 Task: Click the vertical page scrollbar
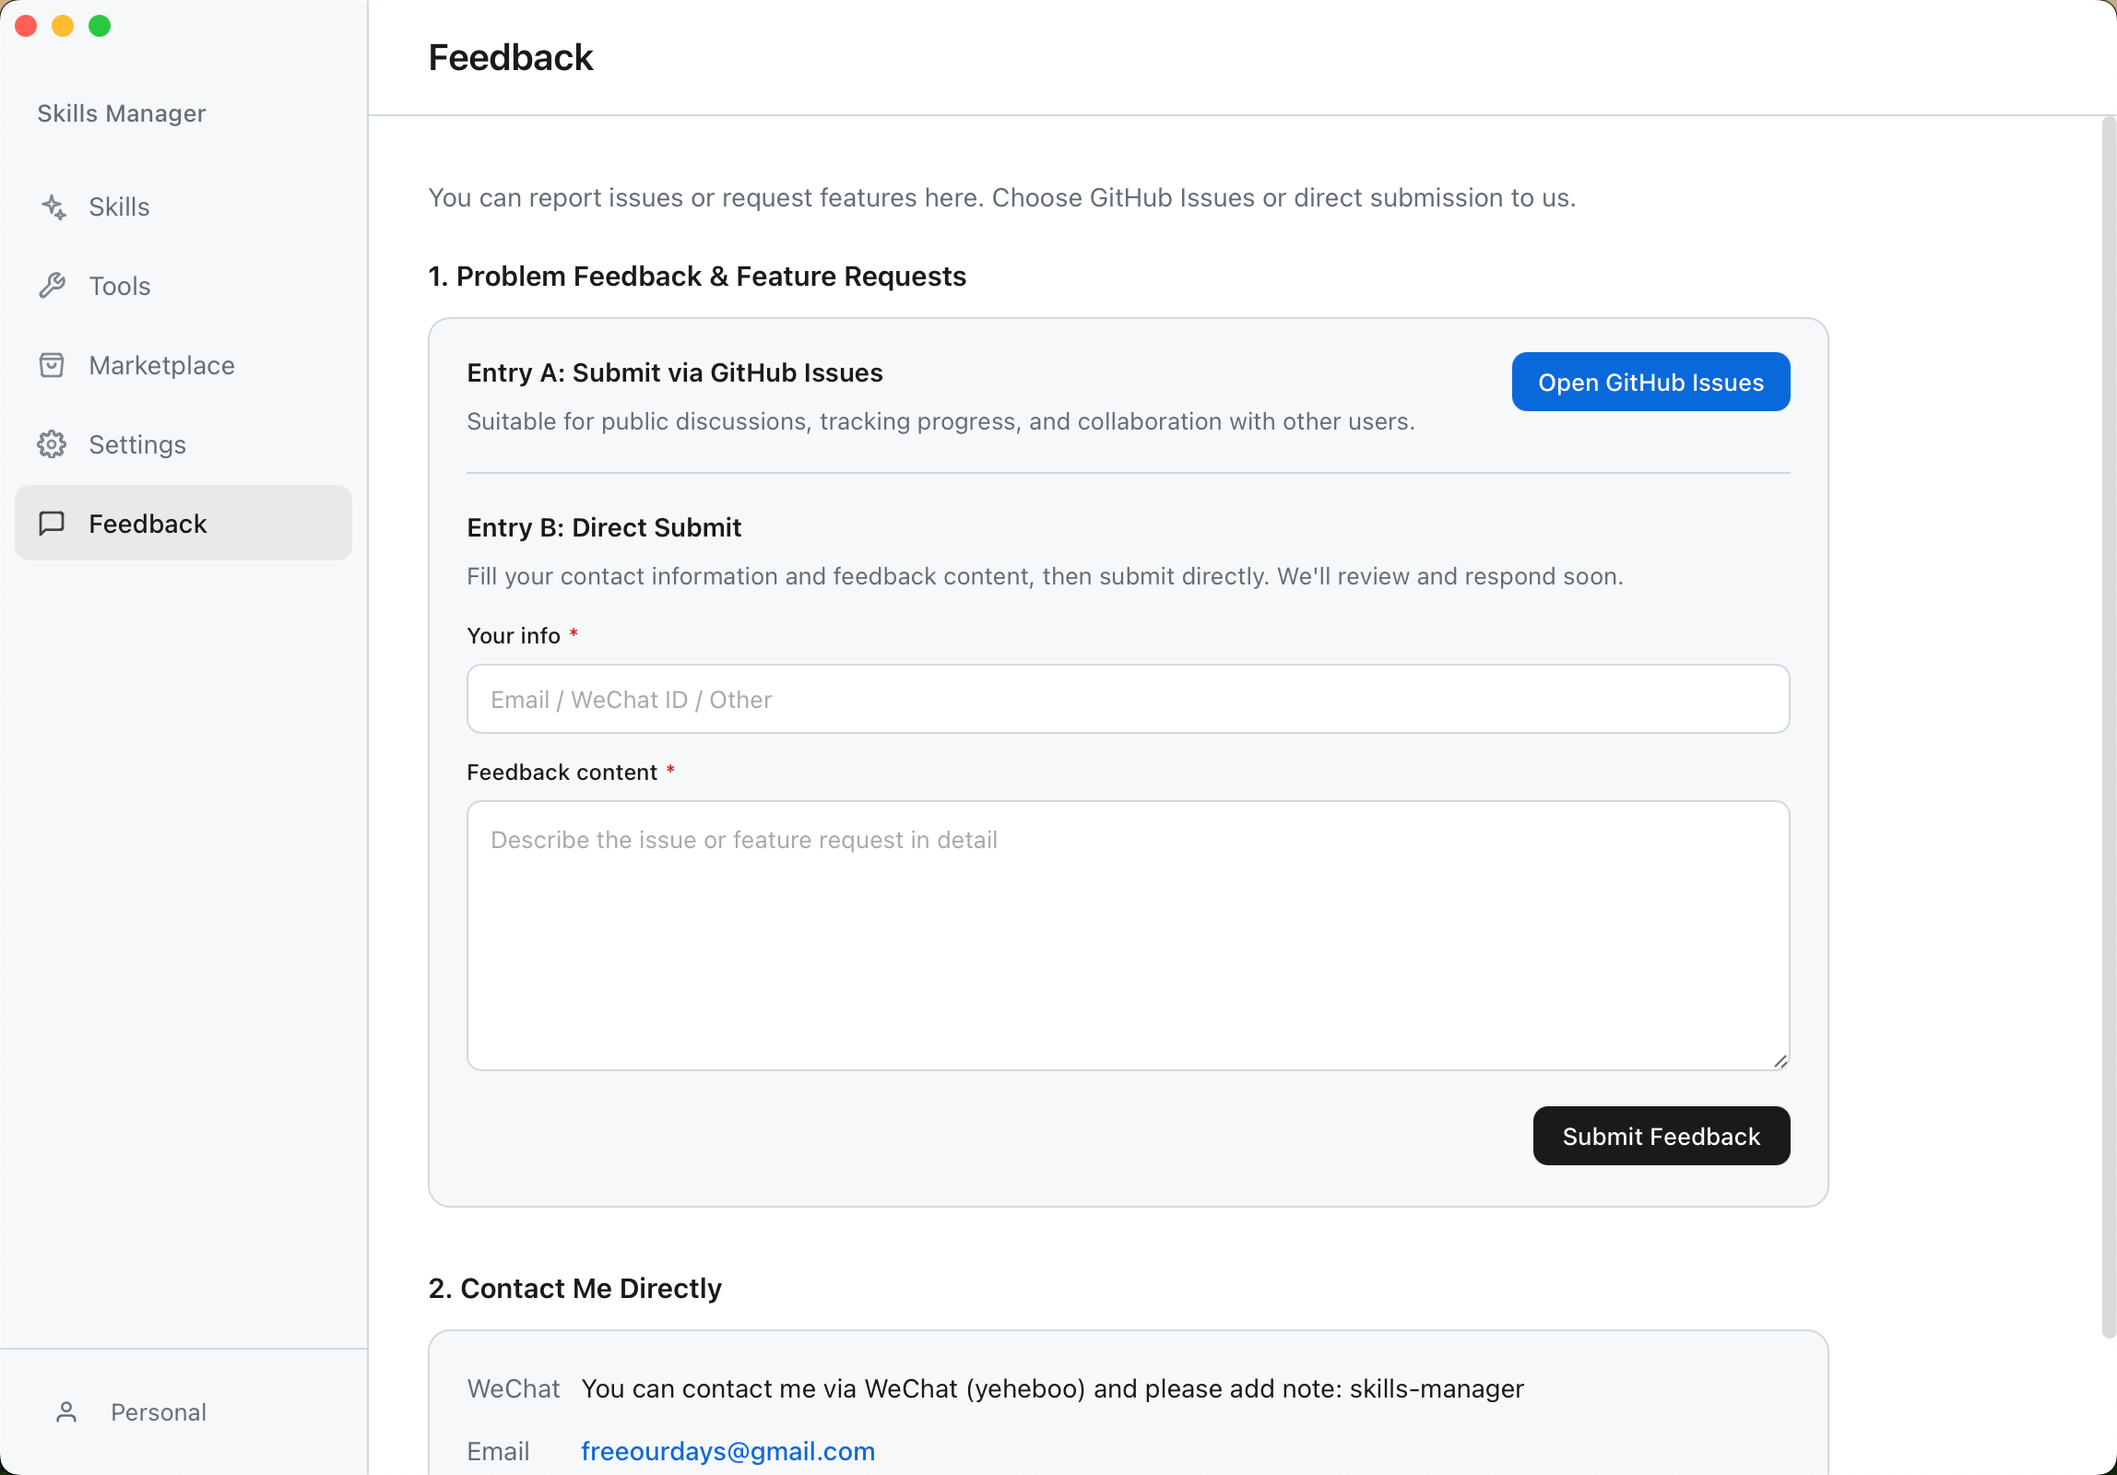click(2108, 728)
